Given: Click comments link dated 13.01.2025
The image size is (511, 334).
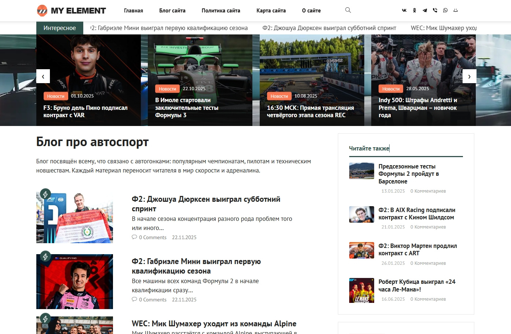Looking at the screenshot, I should (x=428, y=191).
